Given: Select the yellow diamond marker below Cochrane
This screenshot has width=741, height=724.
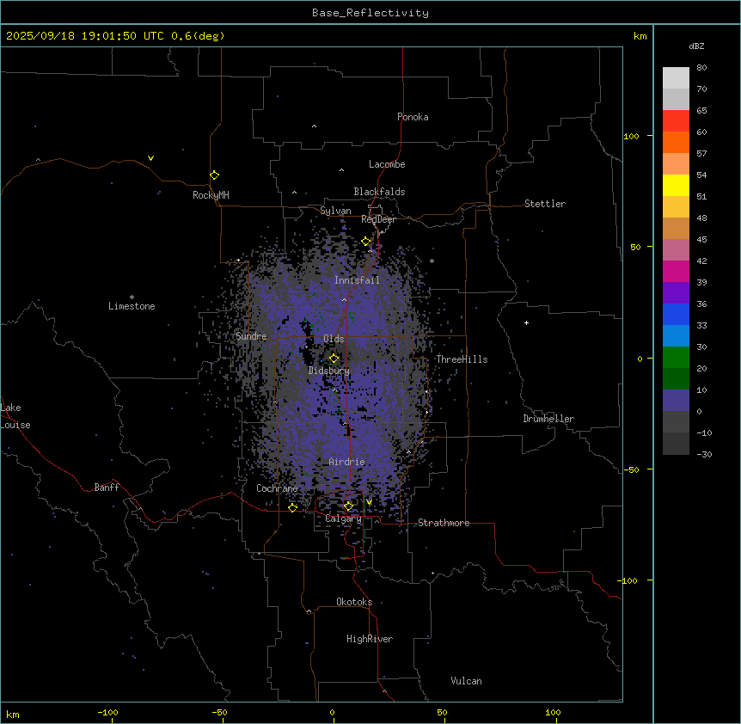Looking at the screenshot, I should pyautogui.click(x=292, y=508).
